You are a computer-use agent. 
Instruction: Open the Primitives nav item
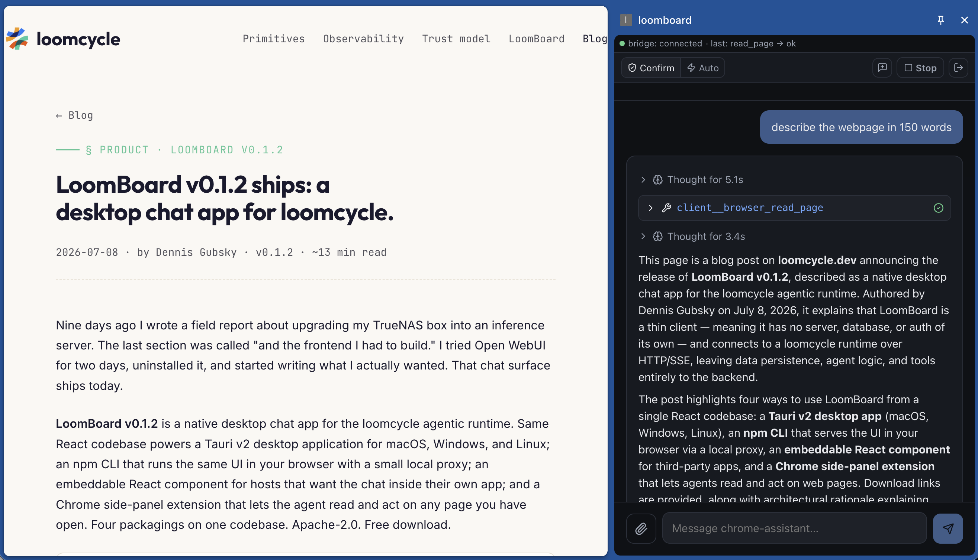[x=274, y=39]
